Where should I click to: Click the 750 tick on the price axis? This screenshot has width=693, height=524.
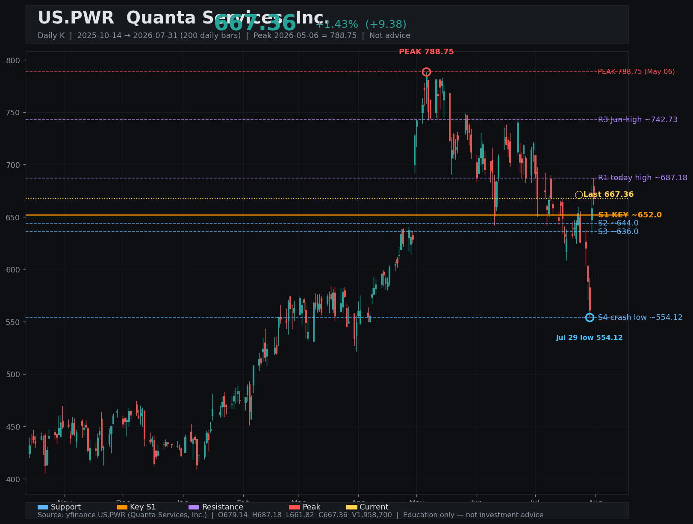pos(13,113)
